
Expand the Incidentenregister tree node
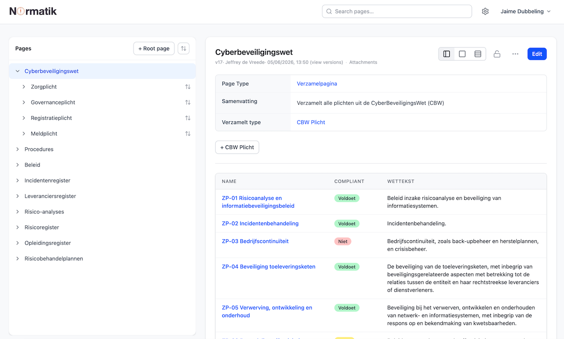pos(18,181)
